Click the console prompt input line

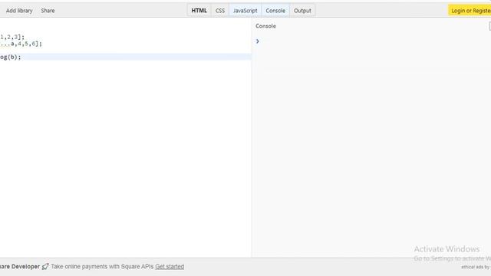pos(371,41)
